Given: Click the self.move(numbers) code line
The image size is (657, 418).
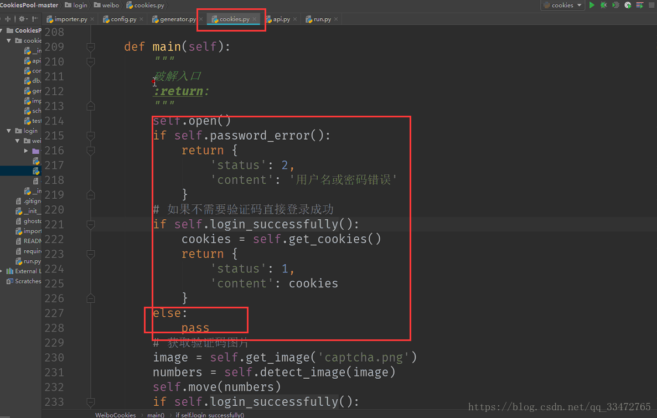Looking at the screenshot, I should pyautogui.click(x=216, y=387).
